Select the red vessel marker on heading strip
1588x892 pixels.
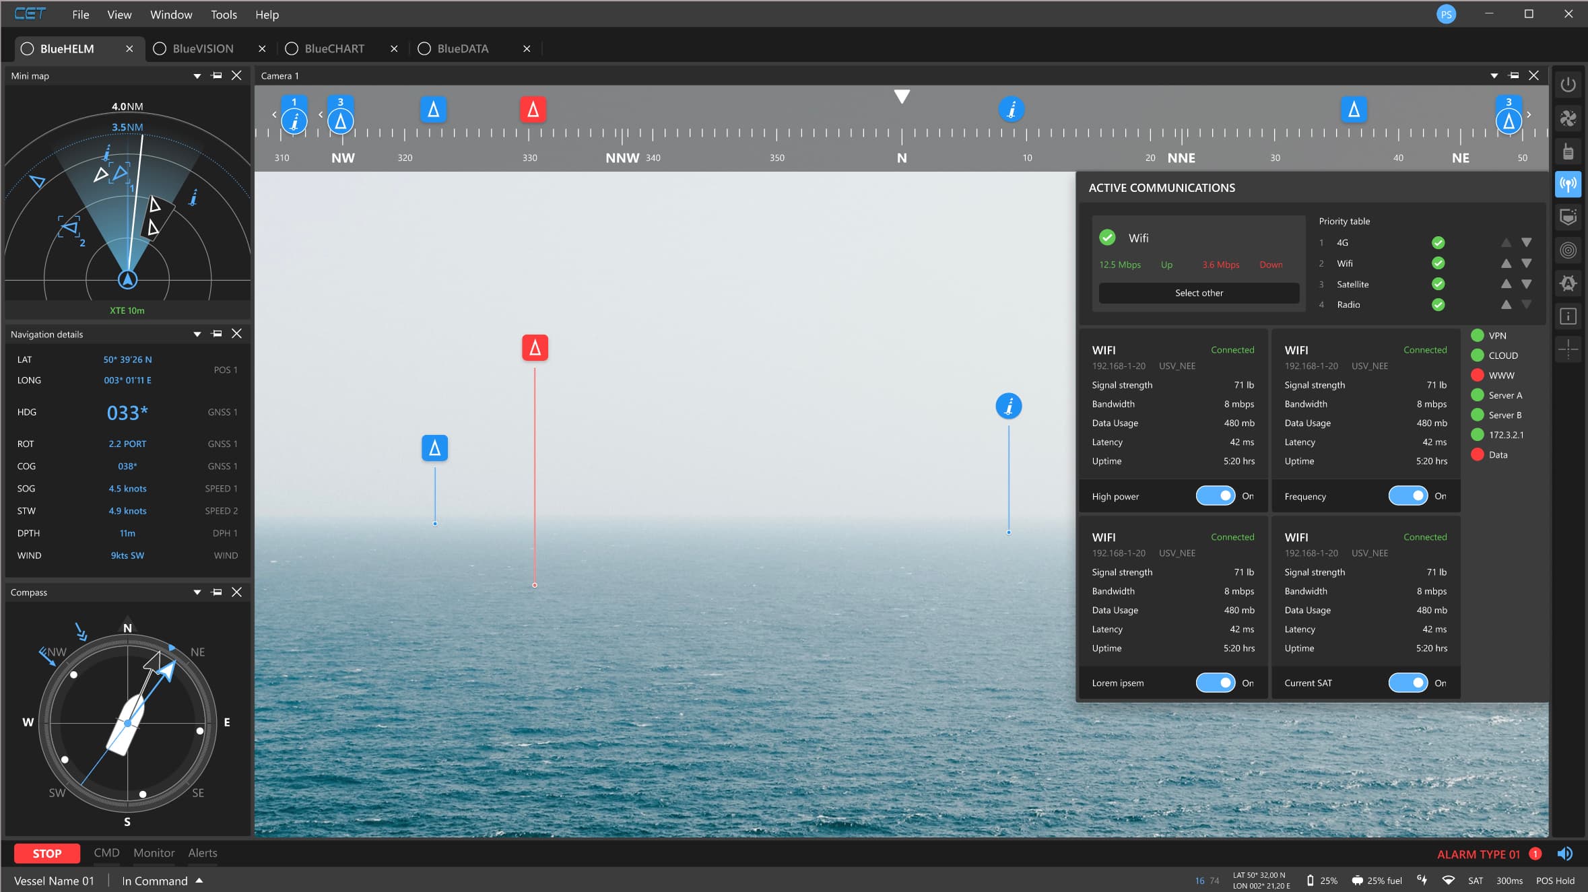[x=533, y=109]
